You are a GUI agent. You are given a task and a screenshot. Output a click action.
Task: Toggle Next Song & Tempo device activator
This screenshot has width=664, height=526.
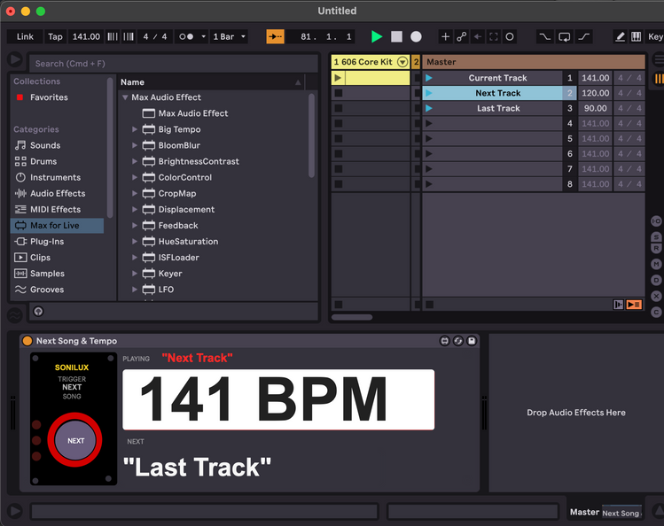(x=27, y=341)
